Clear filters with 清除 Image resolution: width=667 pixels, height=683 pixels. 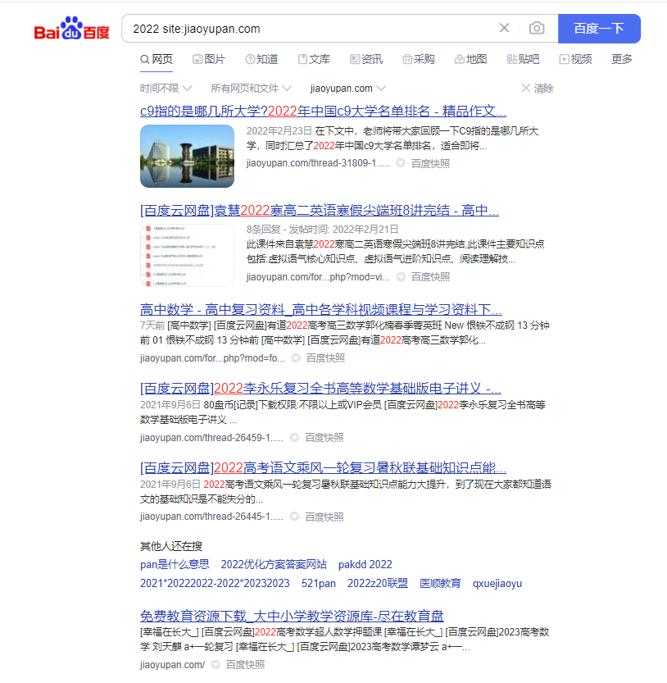point(538,89)
